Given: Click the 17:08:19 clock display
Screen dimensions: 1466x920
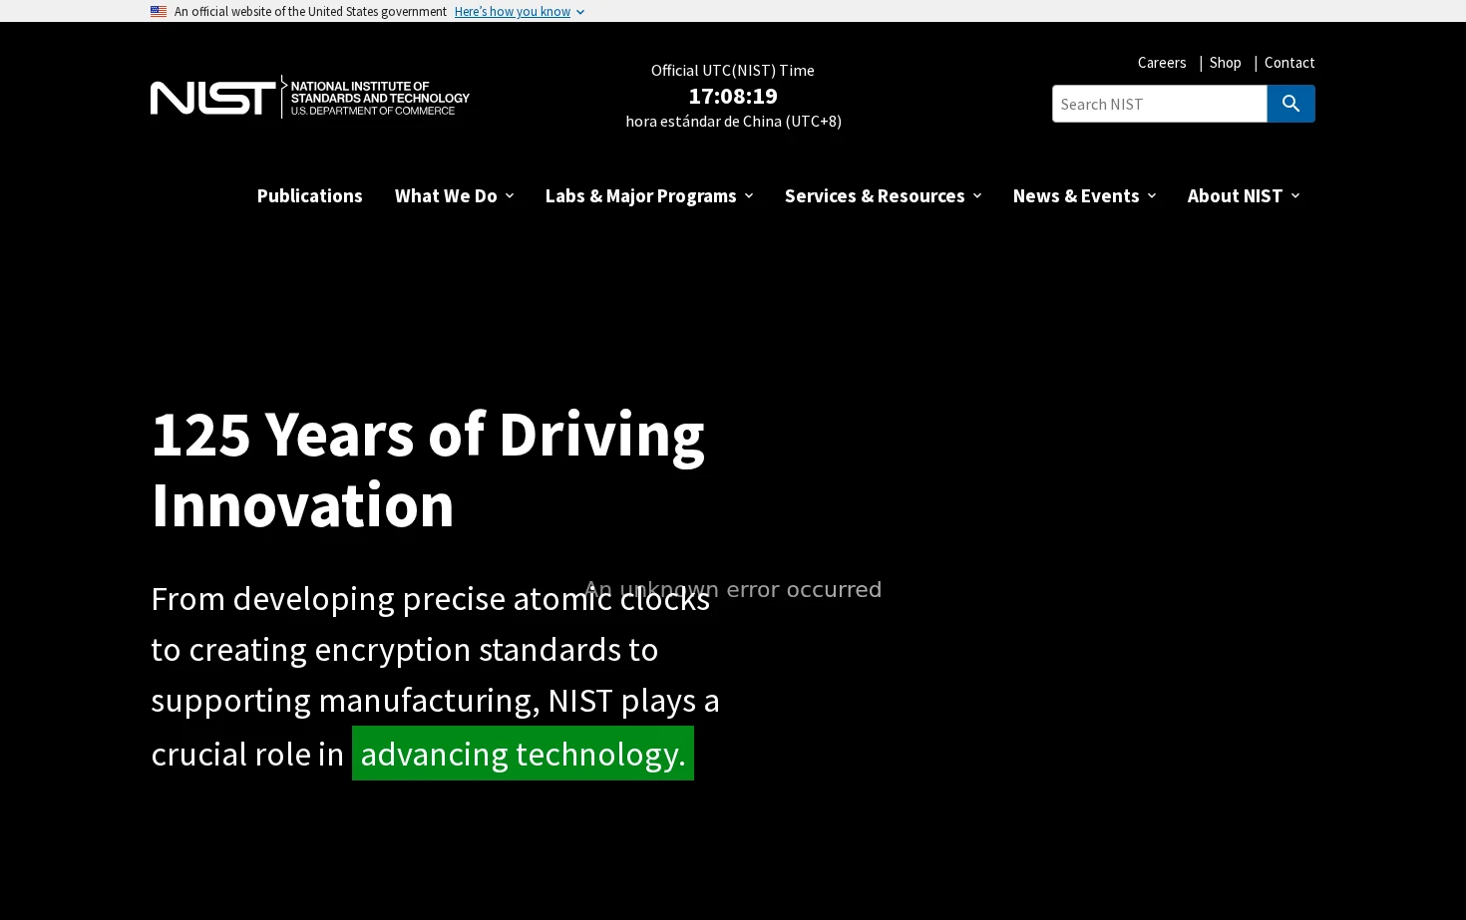Looking at the screenshot, I should [x=733, y=96].
